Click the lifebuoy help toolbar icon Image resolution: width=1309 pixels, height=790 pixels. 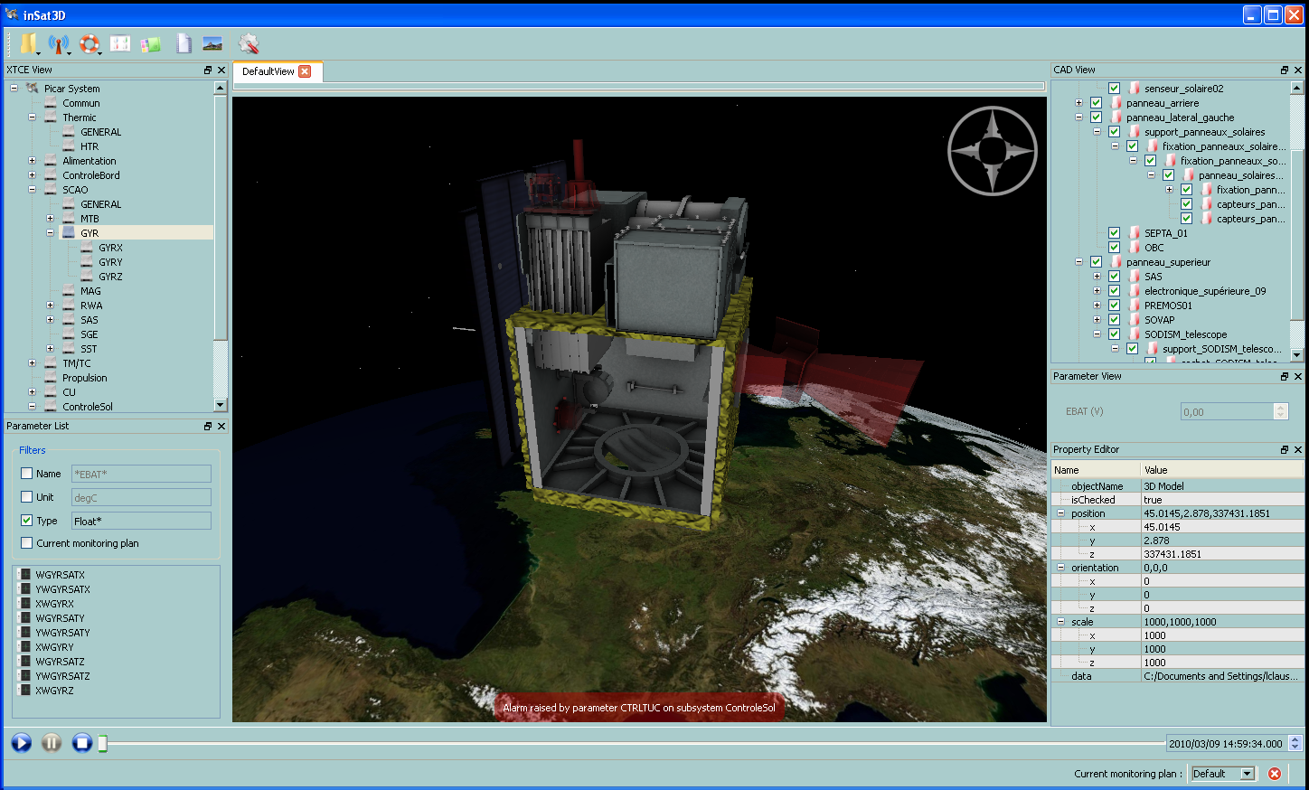89,43
